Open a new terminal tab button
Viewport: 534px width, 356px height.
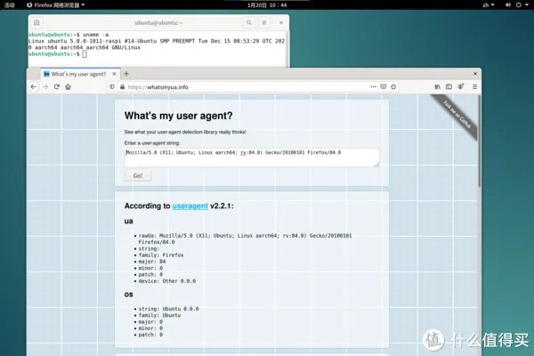click(36, 21)
